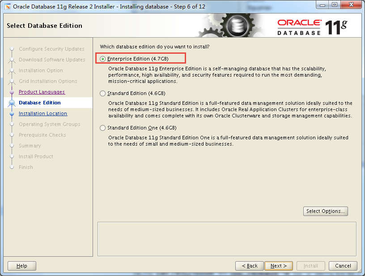Click the Install button
This screenshot has width=365, height=276.
click(x=311, y=266)
